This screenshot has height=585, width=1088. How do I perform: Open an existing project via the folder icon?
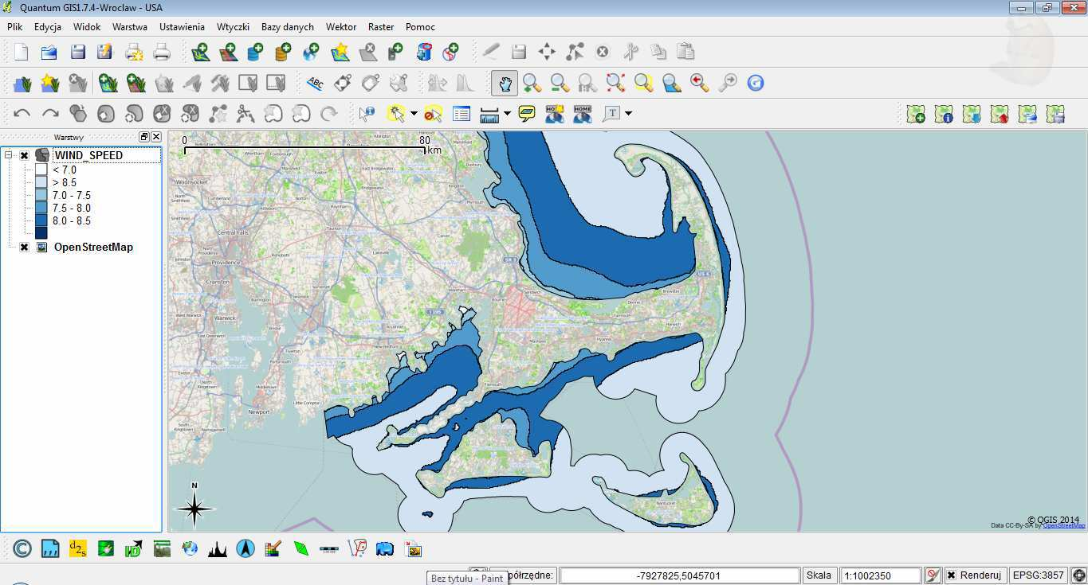(x=49, y=53)
